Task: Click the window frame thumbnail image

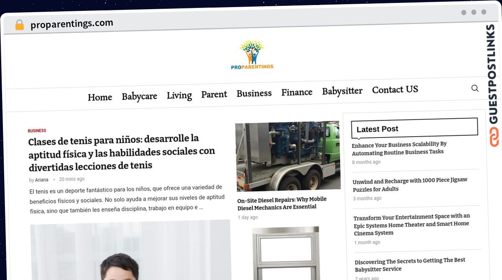Action: click(x=286, y=253)
